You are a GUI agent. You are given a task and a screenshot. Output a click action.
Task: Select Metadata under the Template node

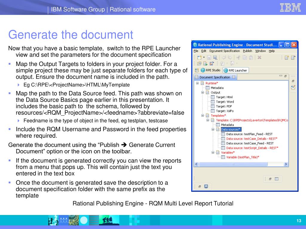click(x=227, y=125)
